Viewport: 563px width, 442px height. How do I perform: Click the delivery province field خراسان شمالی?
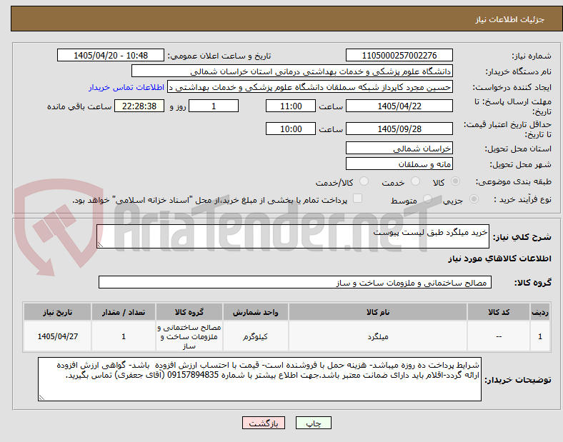coord(399,148)
